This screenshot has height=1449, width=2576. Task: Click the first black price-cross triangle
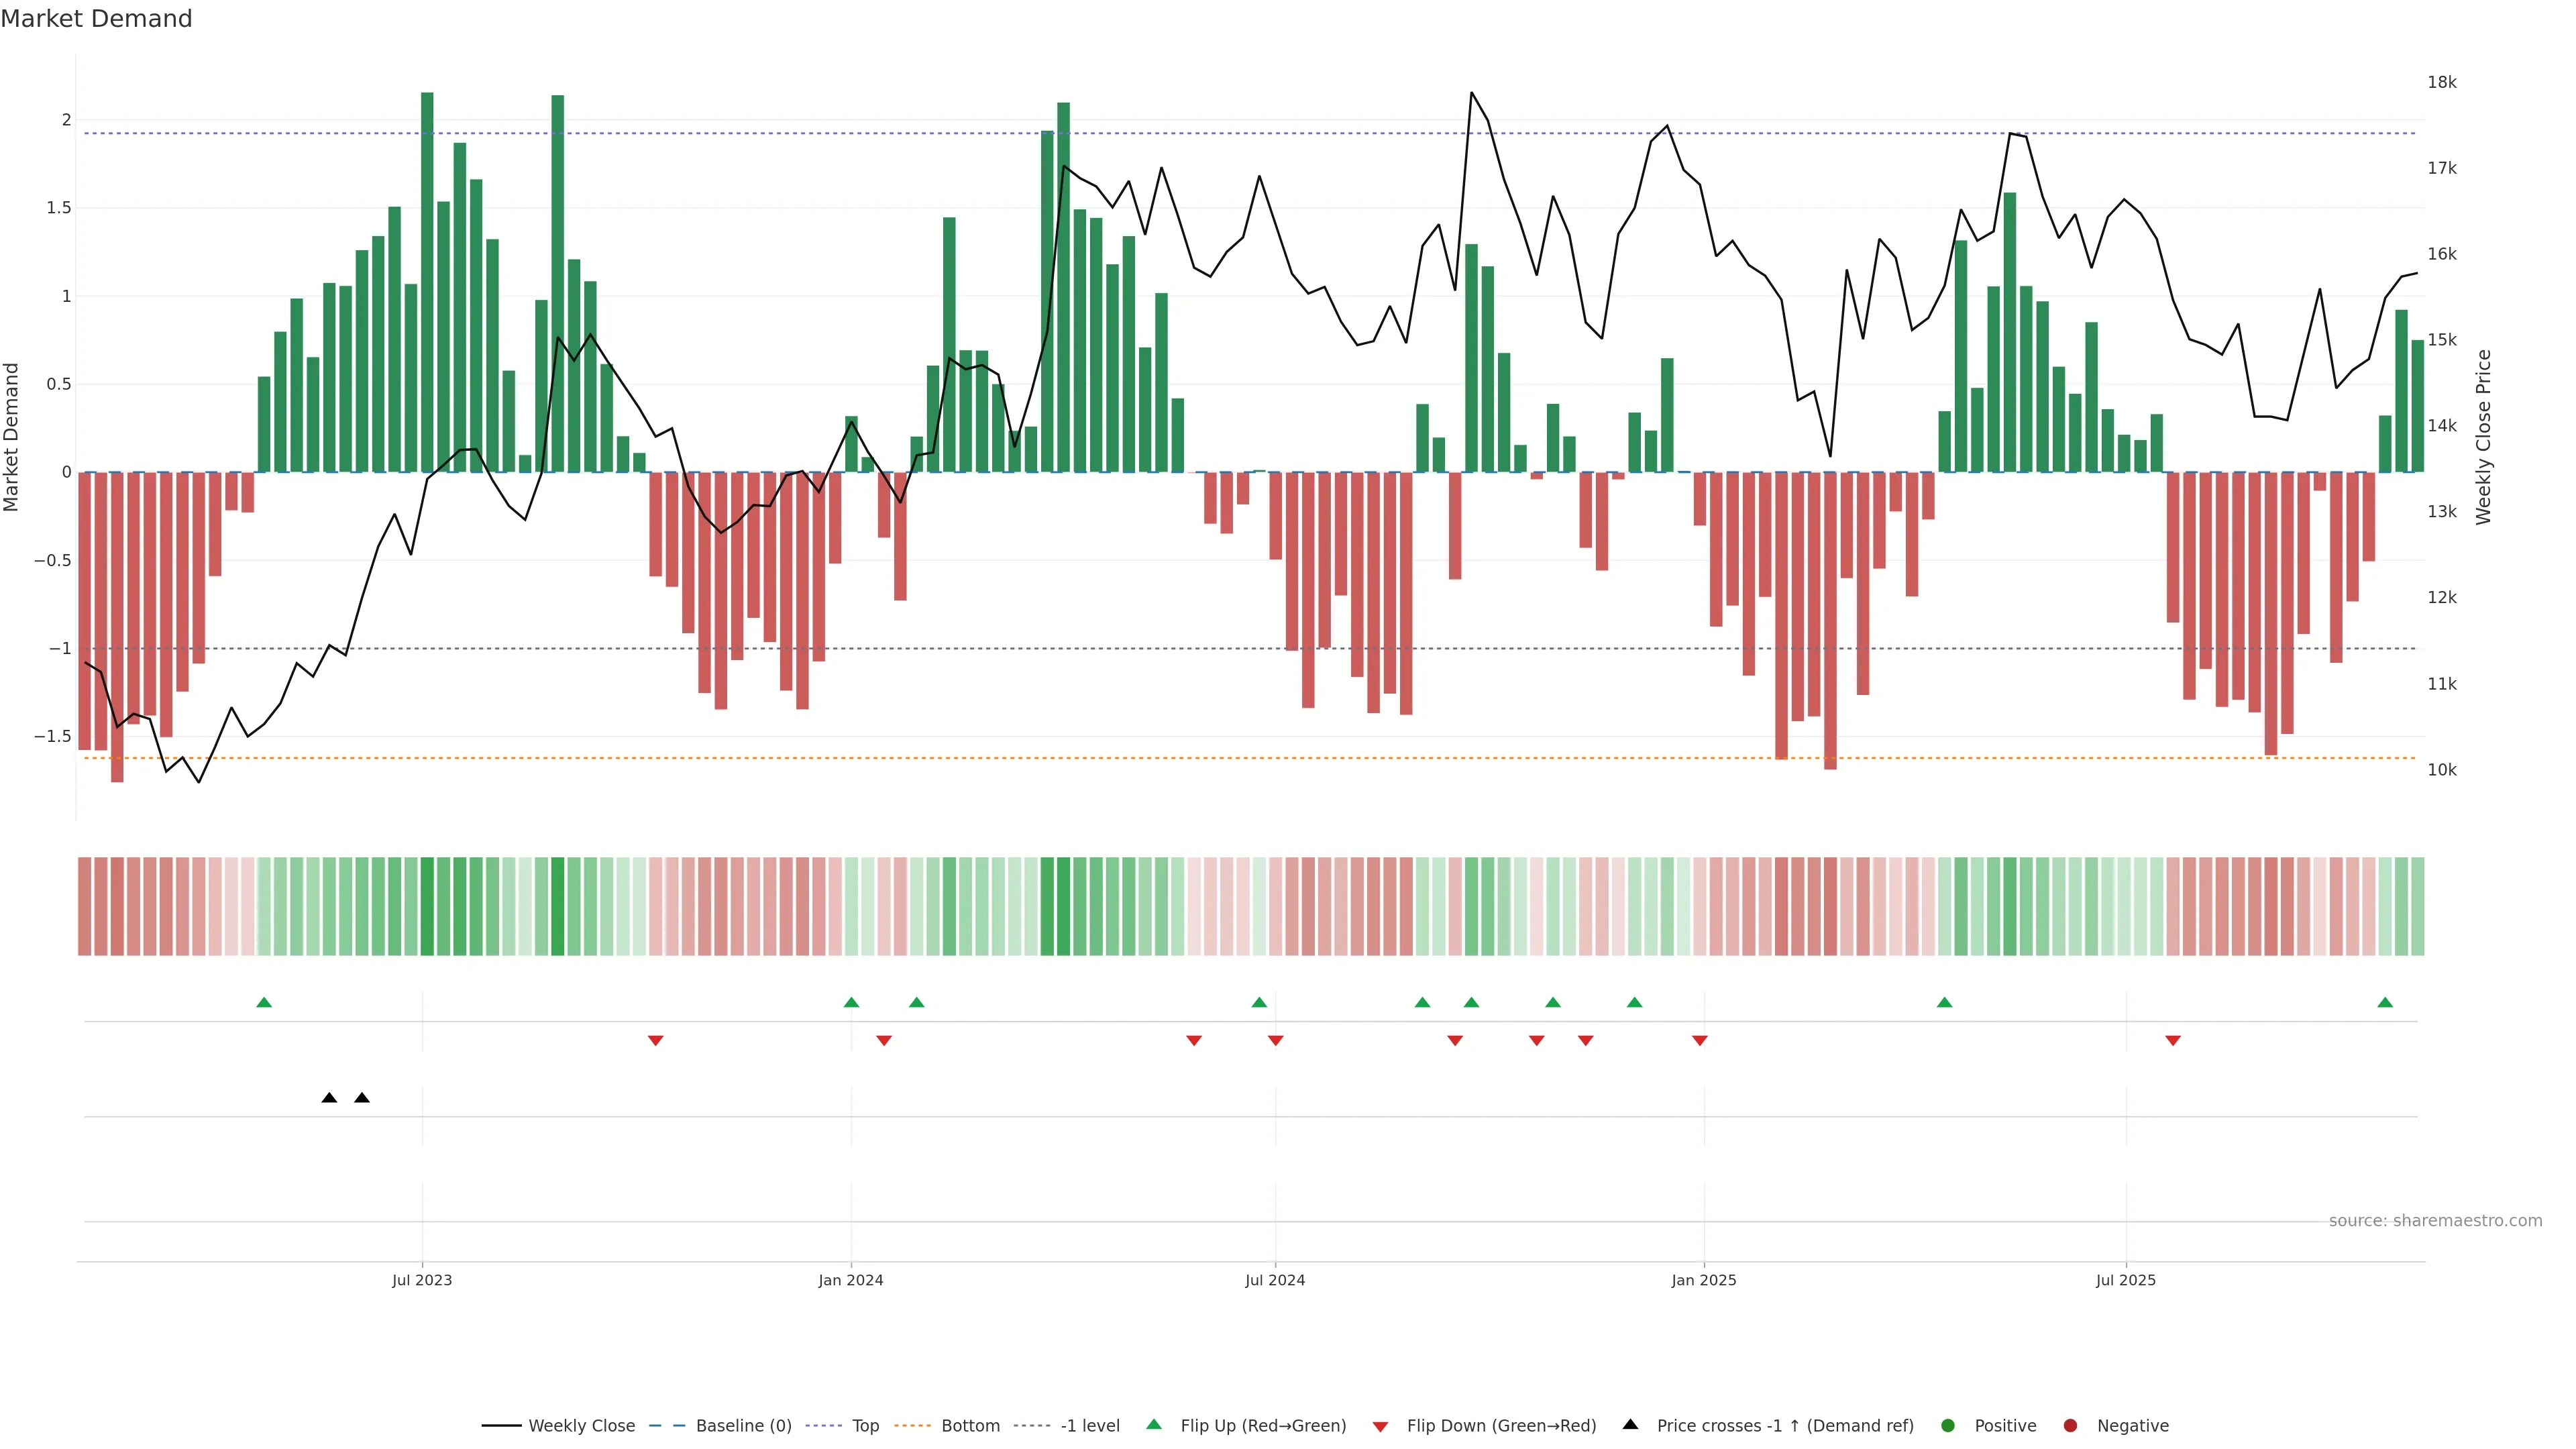tap(329, 1098)
